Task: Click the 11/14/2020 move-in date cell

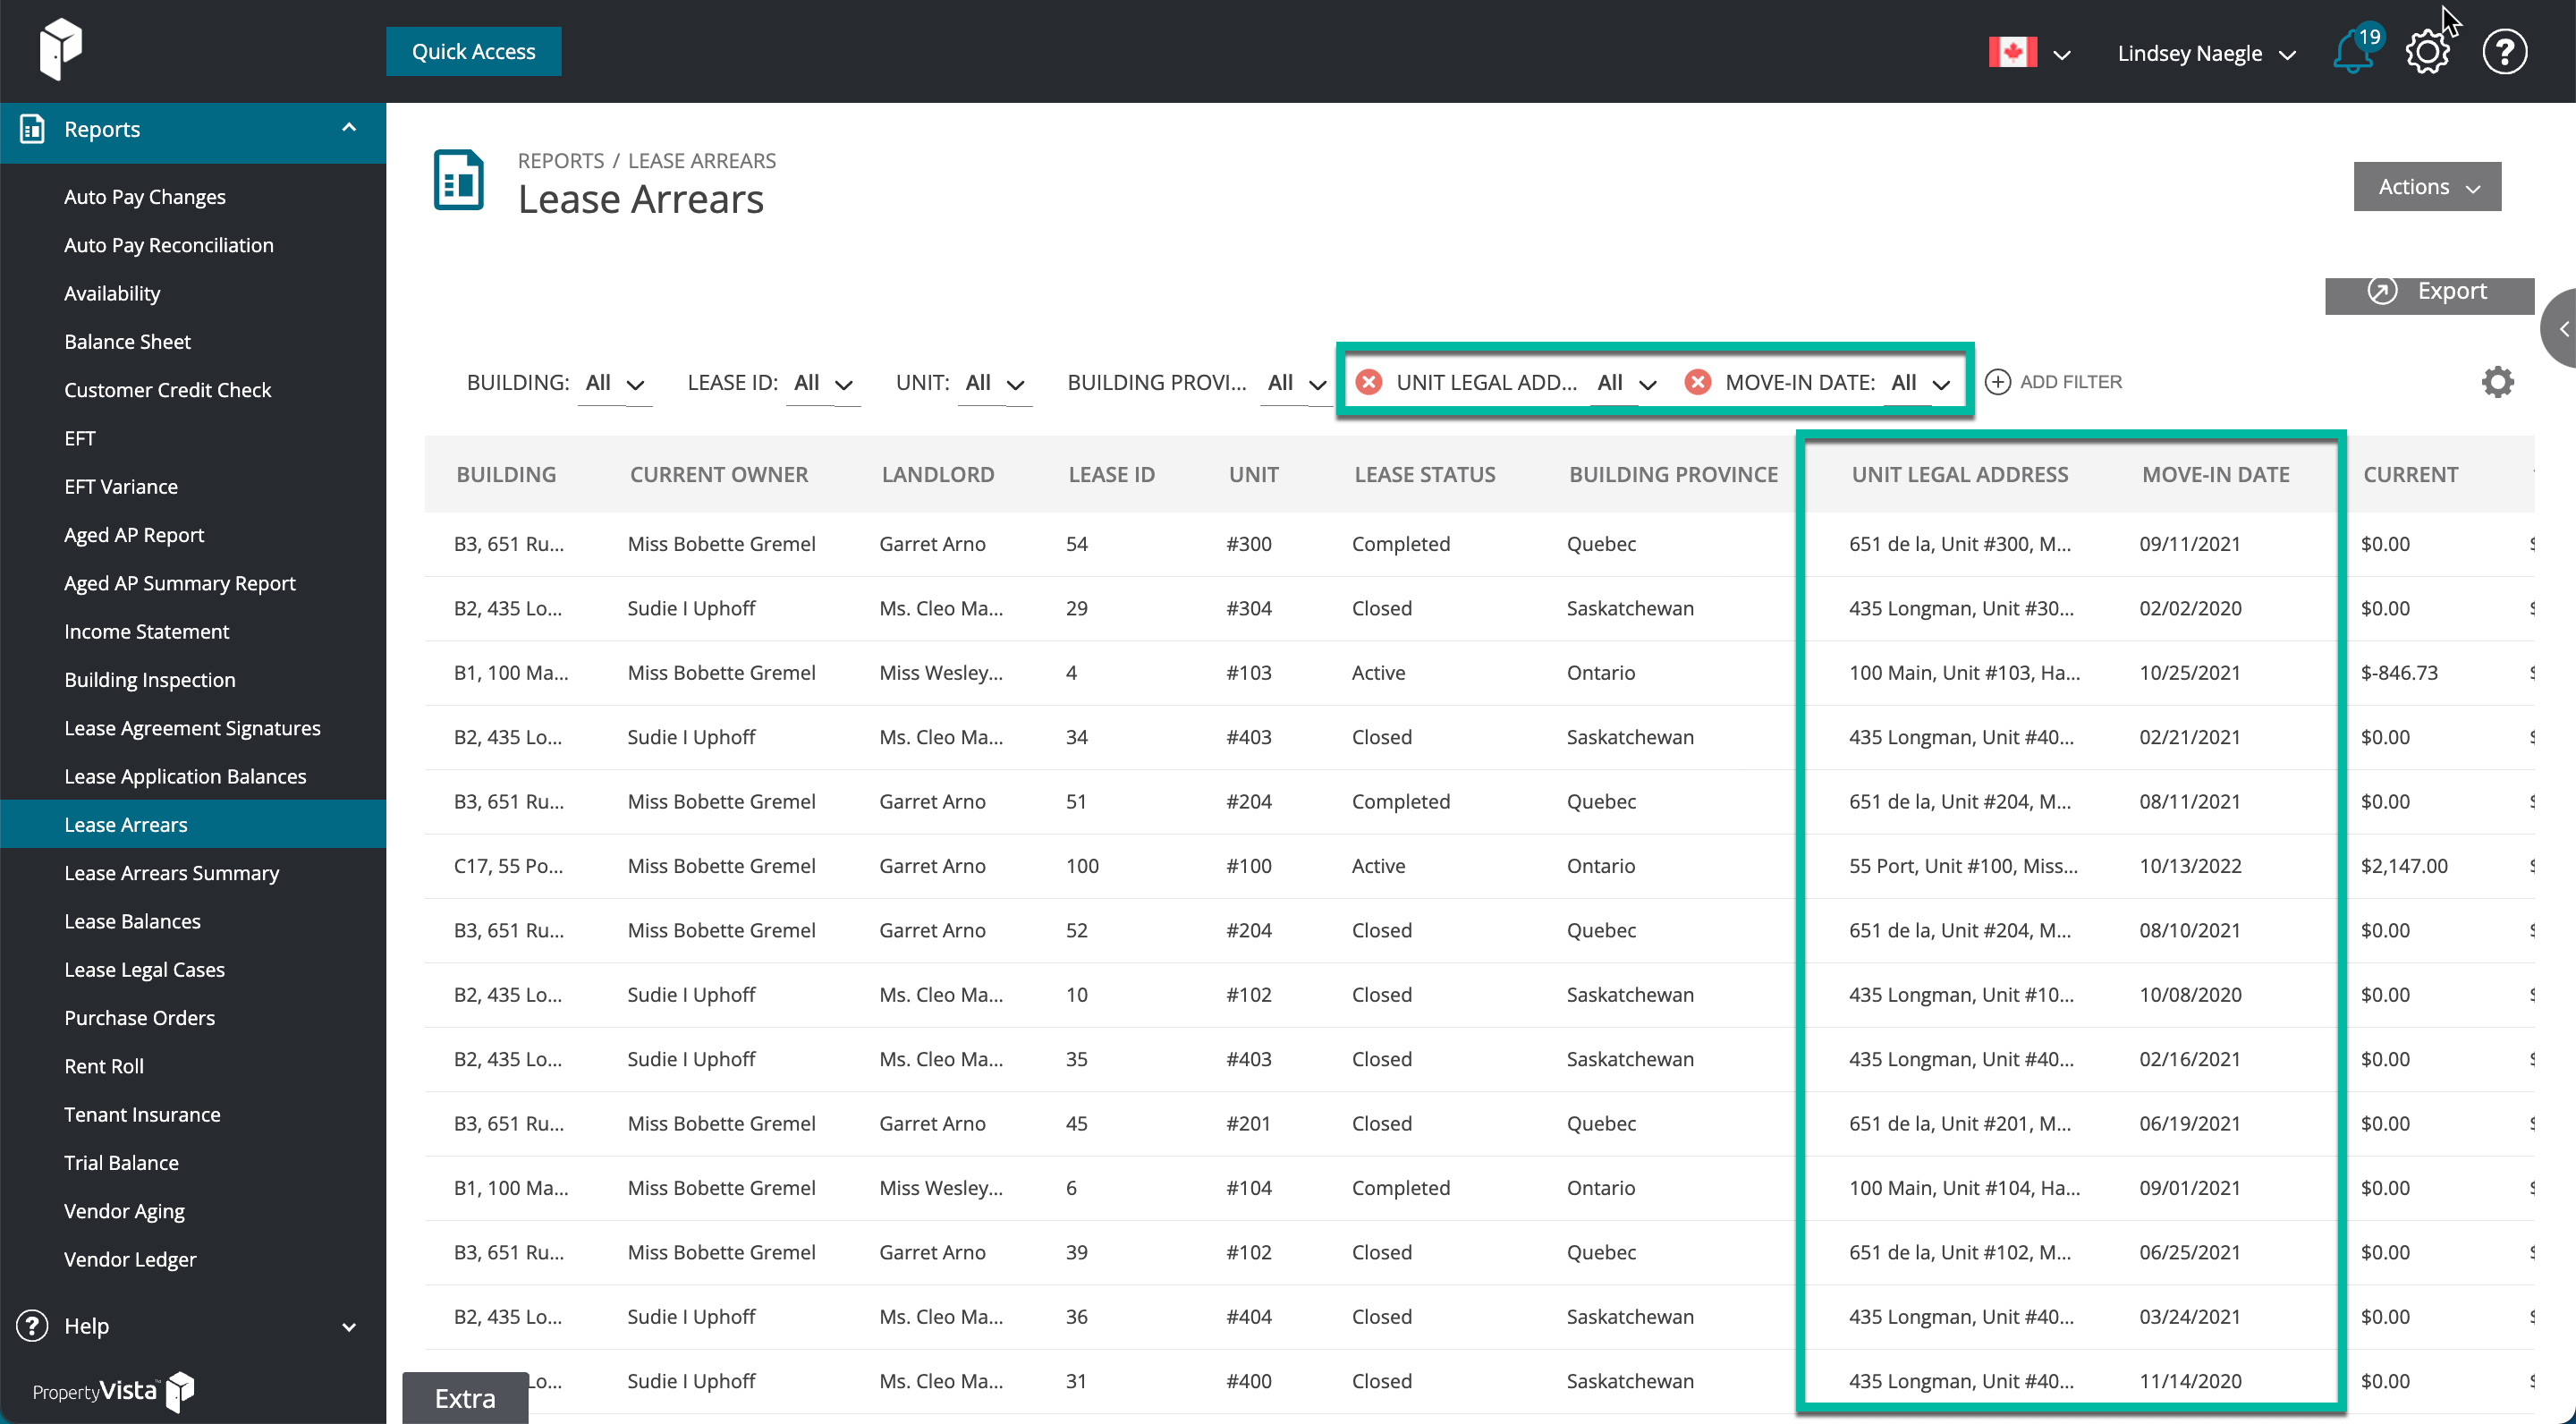Action: tap(2190, 1381)
